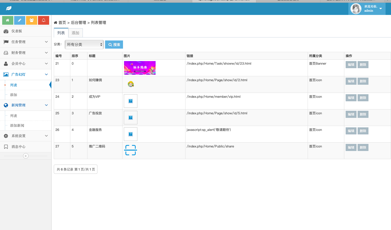
Task: Open the admin user dropdown arrow
Action: 381,9
